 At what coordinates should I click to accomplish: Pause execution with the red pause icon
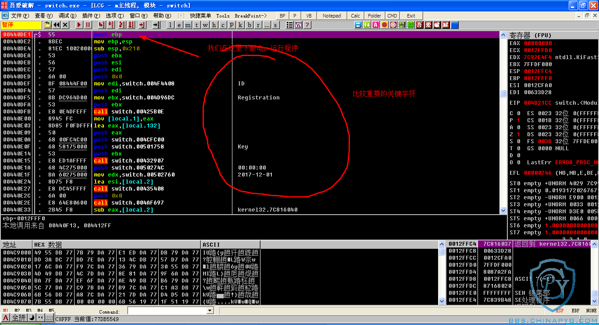pos(88,25)
